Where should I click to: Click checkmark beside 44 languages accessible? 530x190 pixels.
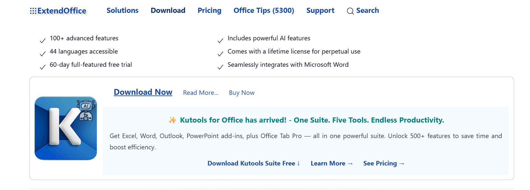[43, 54]
